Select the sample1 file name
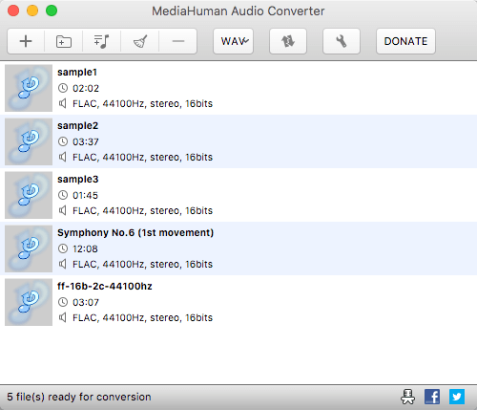 click(77, 73)
